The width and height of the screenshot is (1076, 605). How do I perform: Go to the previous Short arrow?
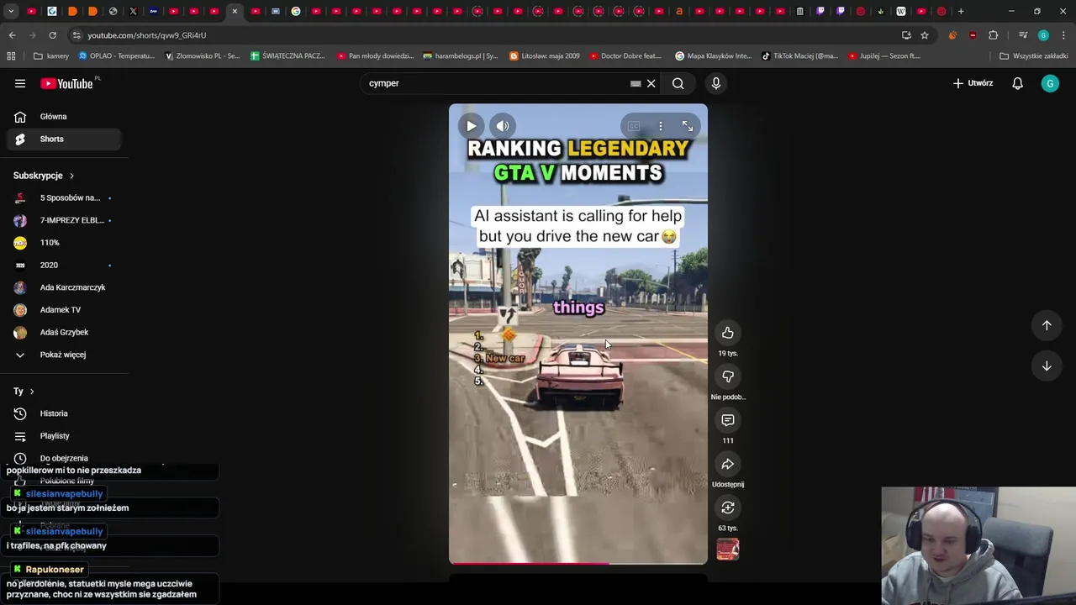1047,325
